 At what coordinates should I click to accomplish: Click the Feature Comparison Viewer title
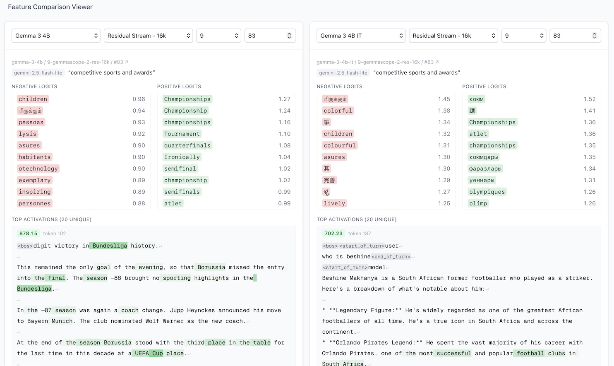[x=50, y=7]
